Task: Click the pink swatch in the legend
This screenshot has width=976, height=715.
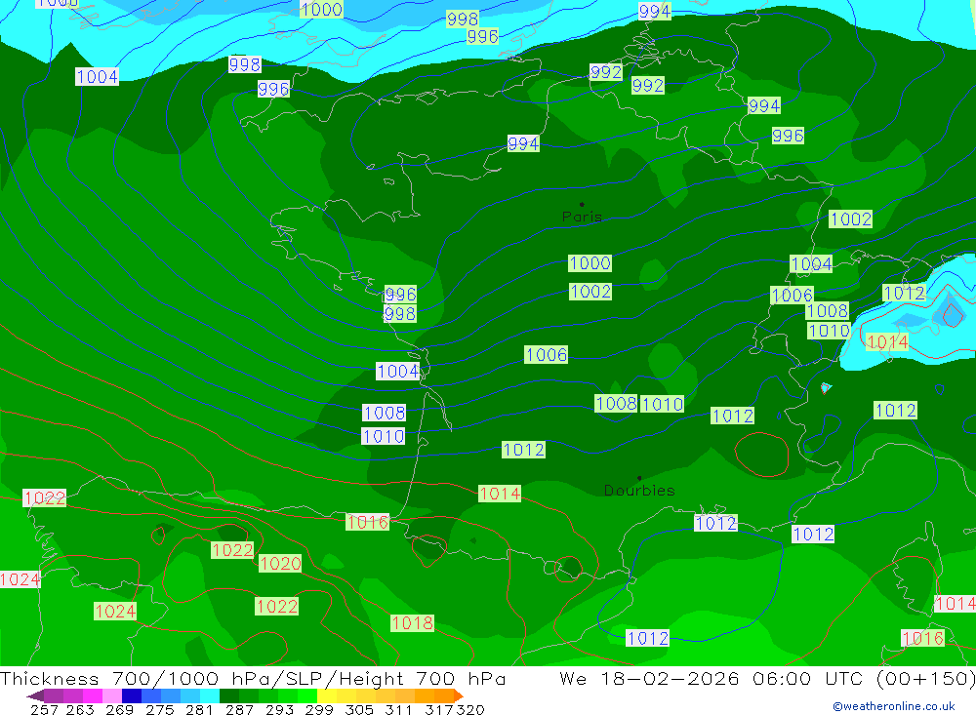Action: pyautogui.click(x=112, y=695)
